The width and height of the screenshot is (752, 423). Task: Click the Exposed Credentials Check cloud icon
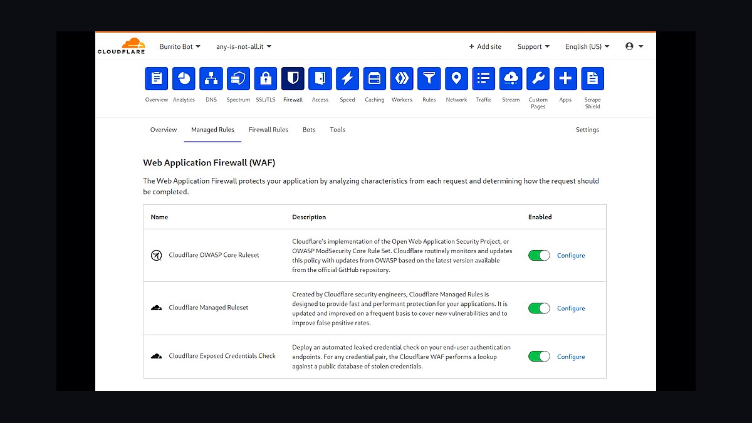[157, 356]
